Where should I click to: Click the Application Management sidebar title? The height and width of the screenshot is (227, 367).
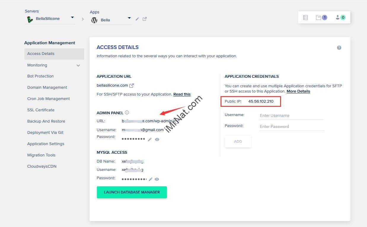(x=50, y=43)
